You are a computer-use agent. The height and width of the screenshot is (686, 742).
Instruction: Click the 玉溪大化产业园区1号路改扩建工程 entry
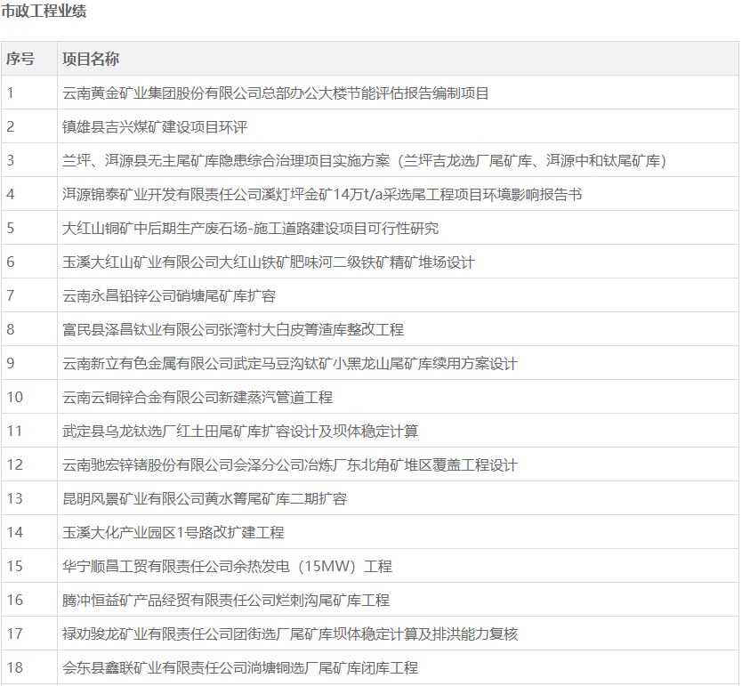point(173,532)
